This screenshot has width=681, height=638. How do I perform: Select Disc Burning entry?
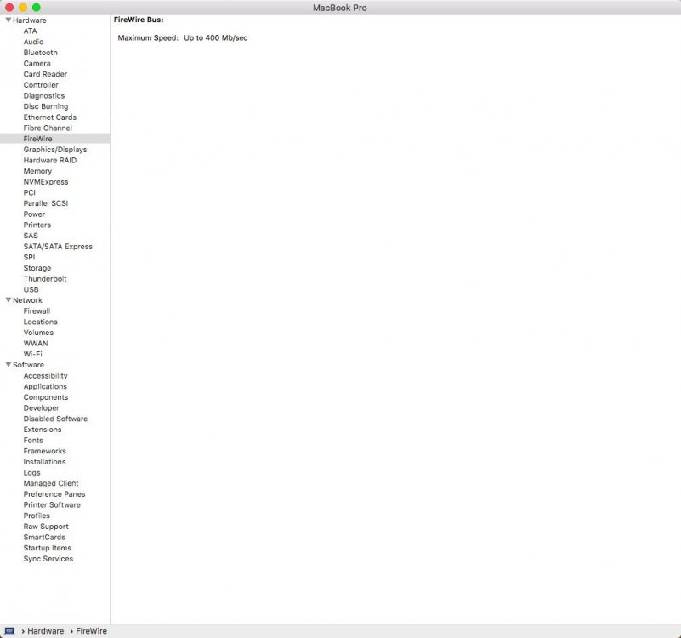point(46,106)
